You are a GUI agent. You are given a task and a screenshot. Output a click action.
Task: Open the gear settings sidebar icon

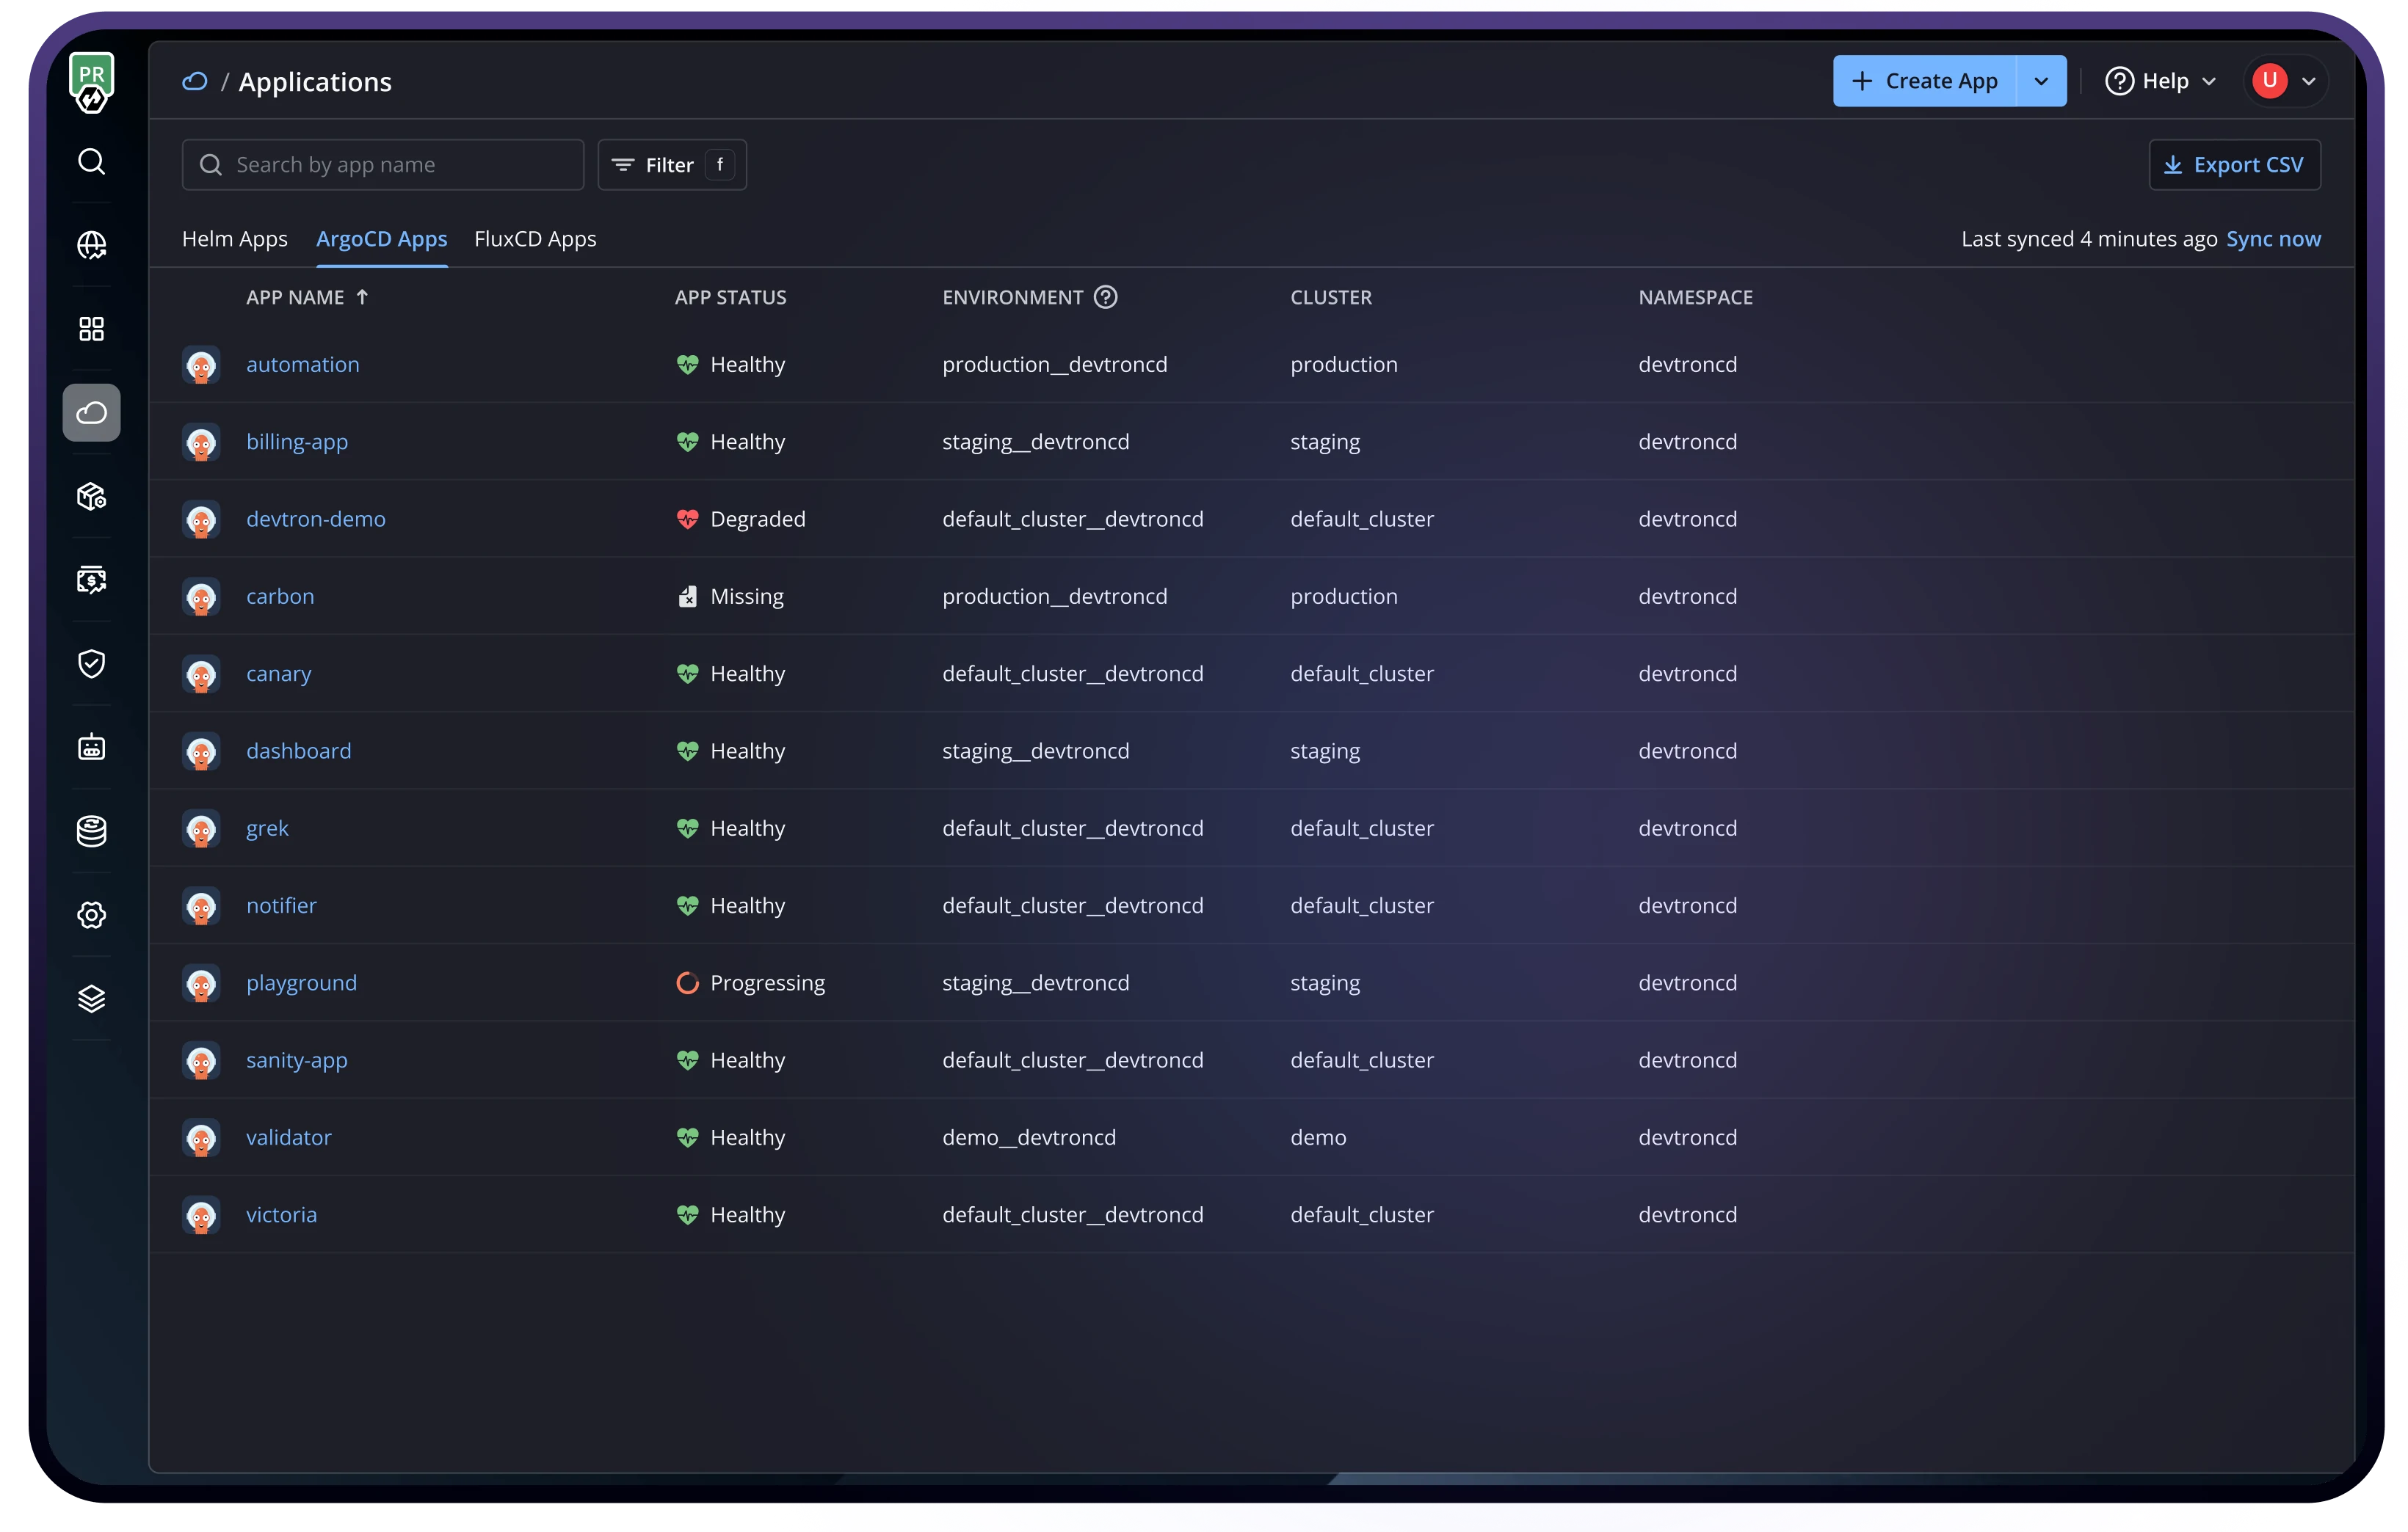91,914
